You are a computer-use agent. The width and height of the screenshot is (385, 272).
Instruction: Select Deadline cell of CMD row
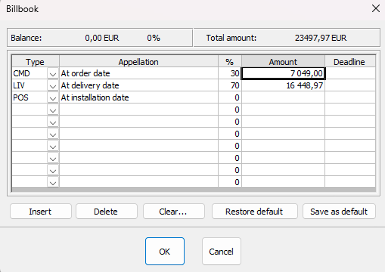pyautogui.click(x=350, y=73)
